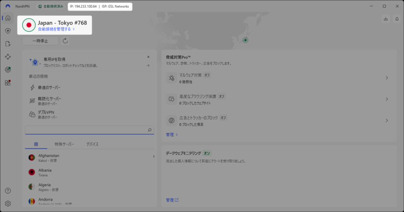Open the Home icon in sidebar
Image resolution: width=404 pixels, height=212 pixels.
(7, 18)
